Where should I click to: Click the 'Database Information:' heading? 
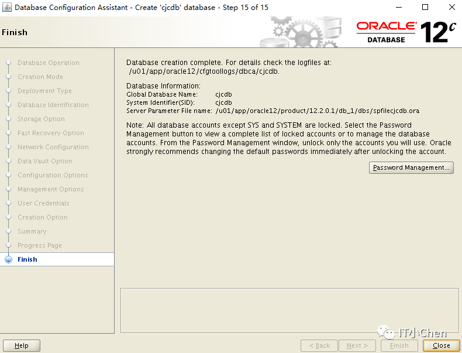[x=163, y=86]
